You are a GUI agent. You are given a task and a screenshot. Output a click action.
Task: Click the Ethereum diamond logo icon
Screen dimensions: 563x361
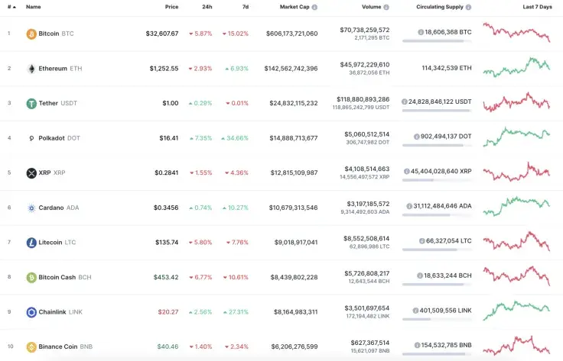[x=31, y=69]
